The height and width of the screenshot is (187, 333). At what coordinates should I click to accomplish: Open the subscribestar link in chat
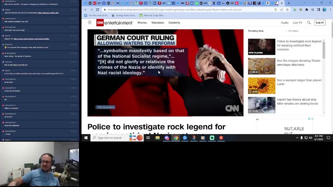pos(31,39)
